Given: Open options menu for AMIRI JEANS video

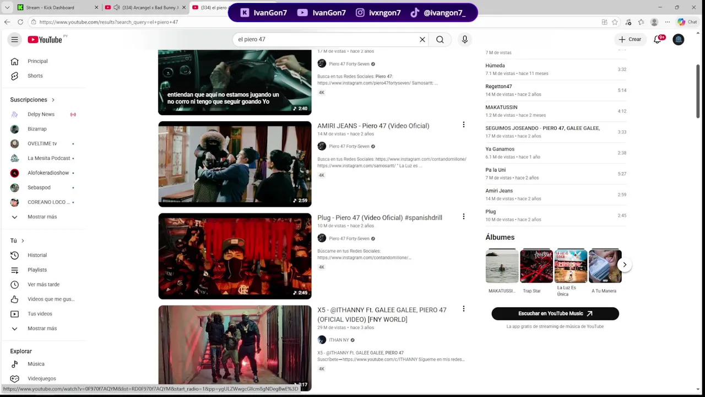Looking at the screenshot, I should 464,125.
